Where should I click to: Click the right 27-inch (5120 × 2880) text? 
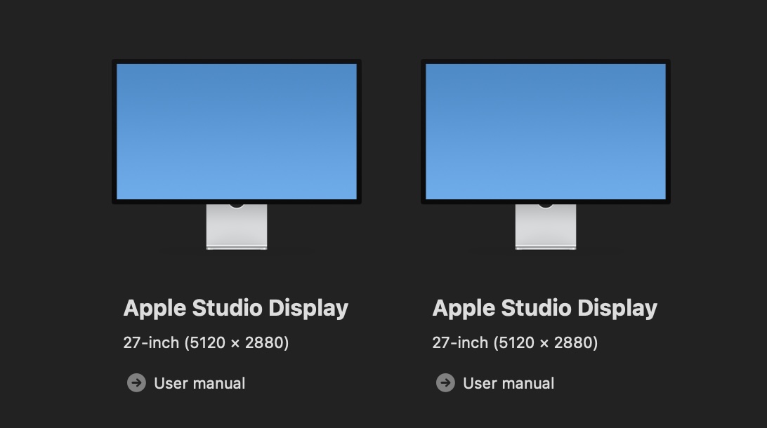click(x=515, y=342)
